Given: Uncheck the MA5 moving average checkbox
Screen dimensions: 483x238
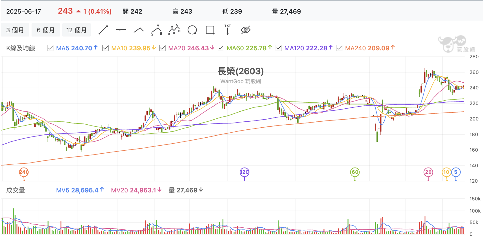Looking at the screenshot, I should pyautogui.click(x=50, y=48).
